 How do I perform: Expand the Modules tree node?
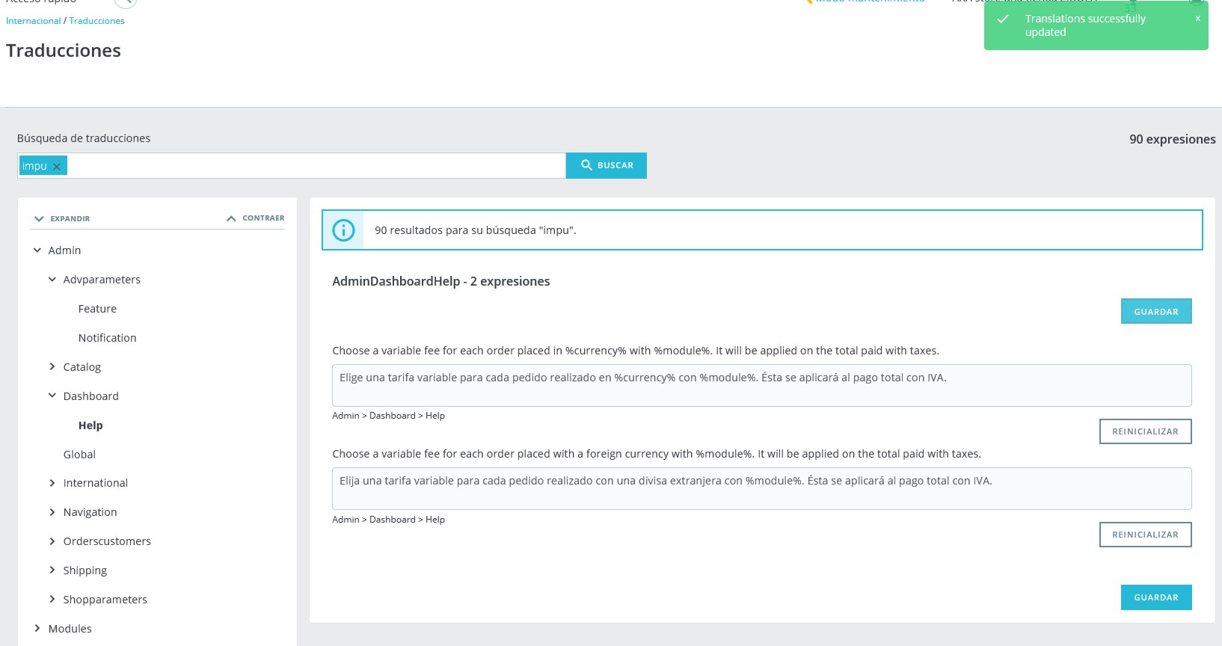[37, 629]
